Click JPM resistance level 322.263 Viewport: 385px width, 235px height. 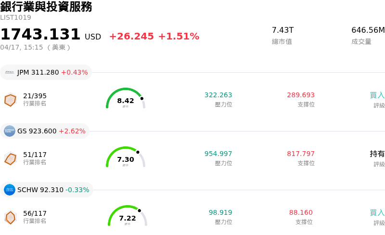click(x=218, y=95)
